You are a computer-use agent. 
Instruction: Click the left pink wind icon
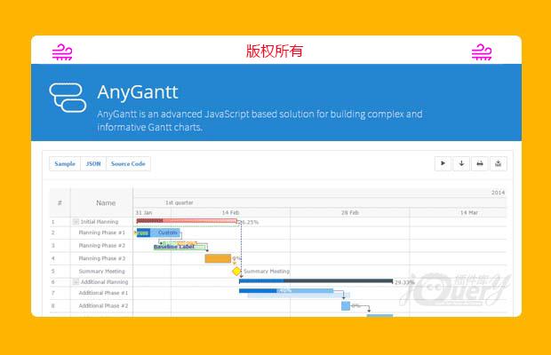(x=61, y=51)
